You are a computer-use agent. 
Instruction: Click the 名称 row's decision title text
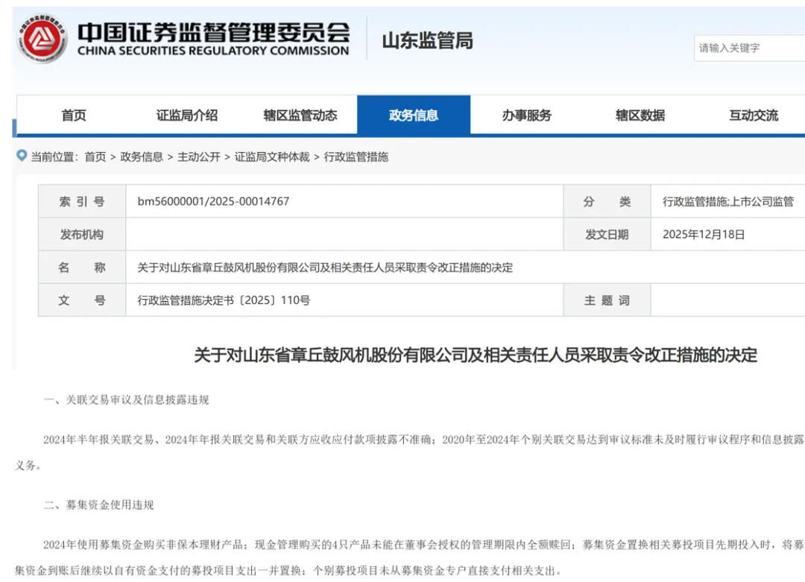[x=325, y=267]
